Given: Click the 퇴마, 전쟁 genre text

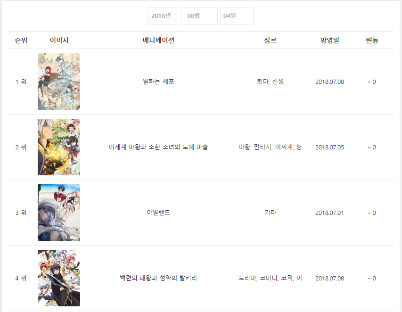Looking at the screenshot, I should click(270, 82).
